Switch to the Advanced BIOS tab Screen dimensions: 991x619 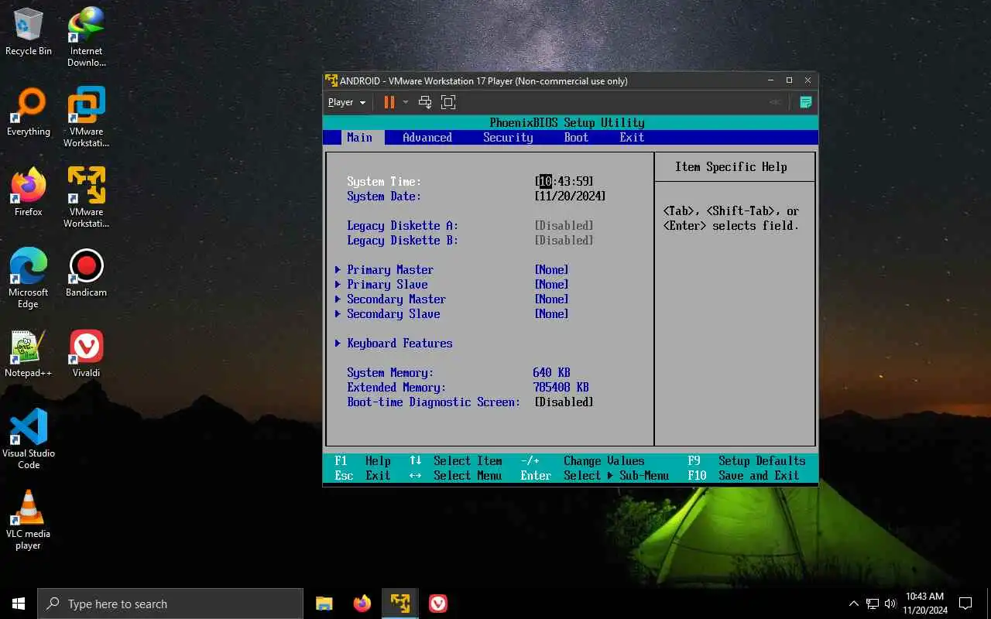click(427, 137)
